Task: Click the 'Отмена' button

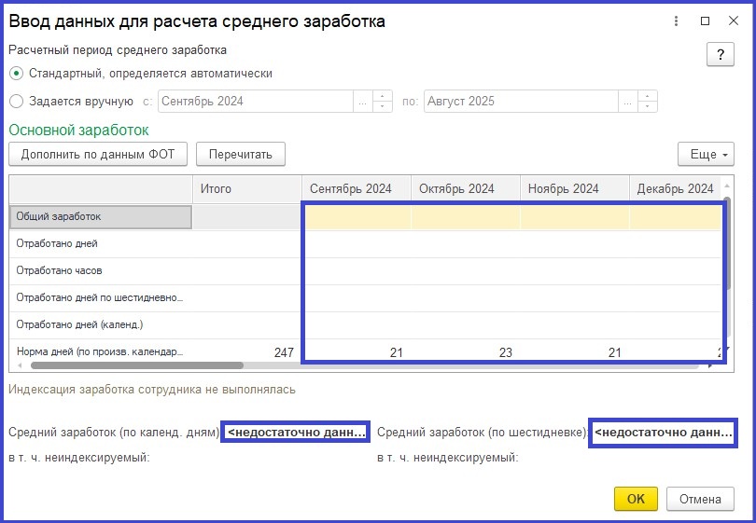Action: coord(700,499)
